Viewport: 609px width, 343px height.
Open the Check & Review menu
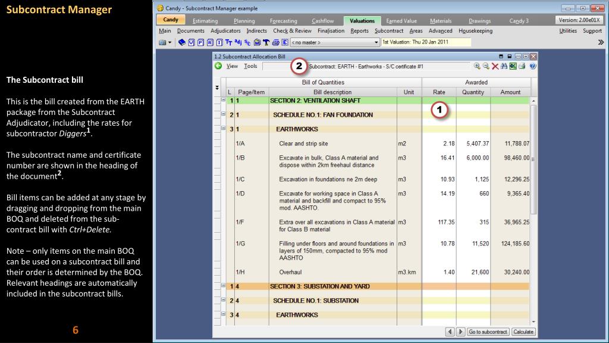tap(292, 31)
